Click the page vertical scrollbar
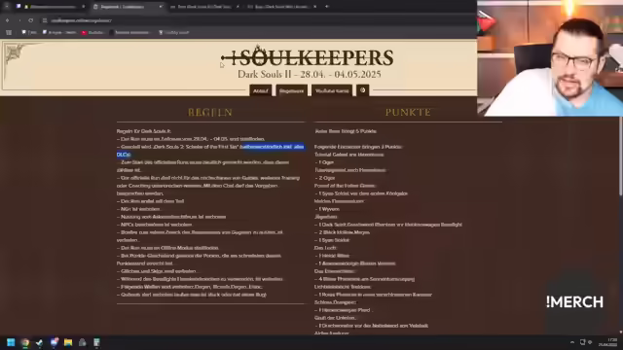Screen dimensions: 623x350 click(621, 156)
